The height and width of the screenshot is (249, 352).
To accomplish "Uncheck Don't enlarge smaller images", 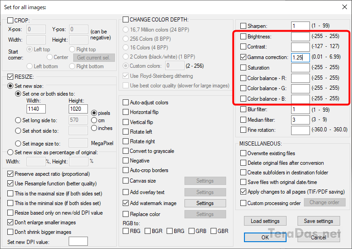I will point(11,222).
